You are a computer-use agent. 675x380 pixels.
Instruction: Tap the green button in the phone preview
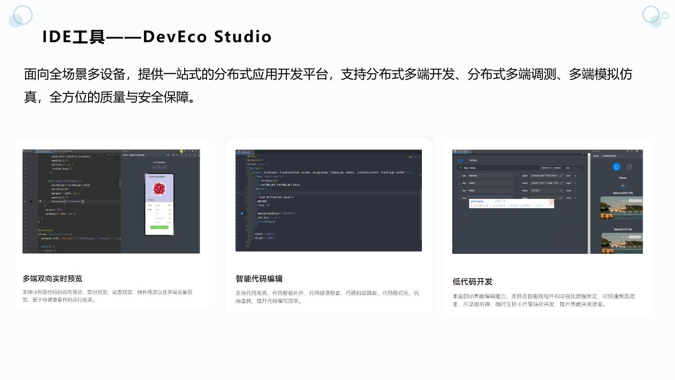[x=159, y=227]
